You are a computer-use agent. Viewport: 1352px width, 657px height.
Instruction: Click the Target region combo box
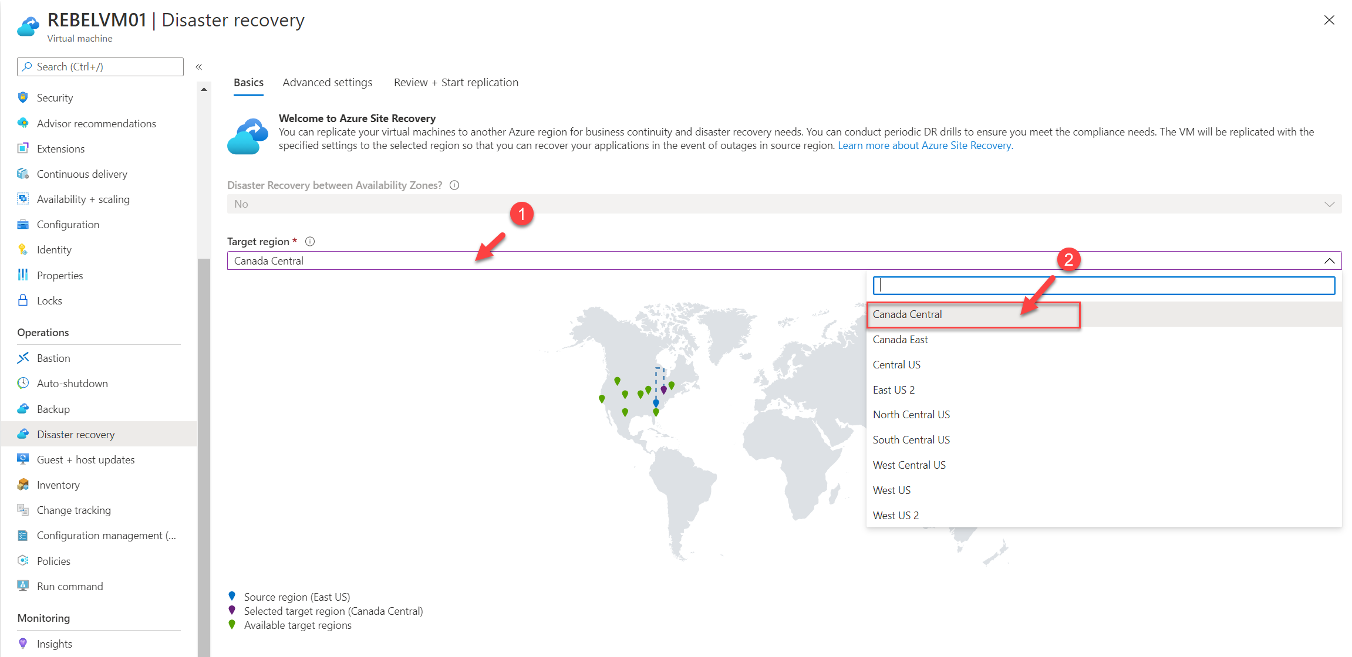tap(784, 261)
